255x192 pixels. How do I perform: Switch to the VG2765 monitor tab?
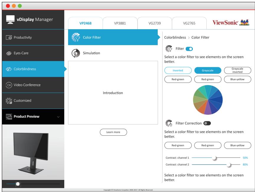click(189, 23)
